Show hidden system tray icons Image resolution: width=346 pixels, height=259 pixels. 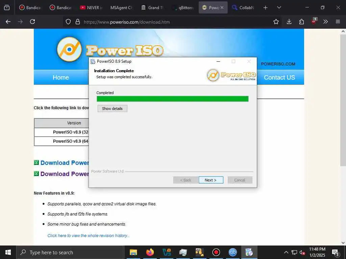pos(286,252)
